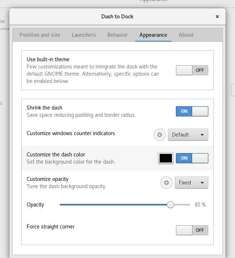Click the Opacity slider handle
Image resolution: width=235 pixels, height=258 pixels.
170,205
